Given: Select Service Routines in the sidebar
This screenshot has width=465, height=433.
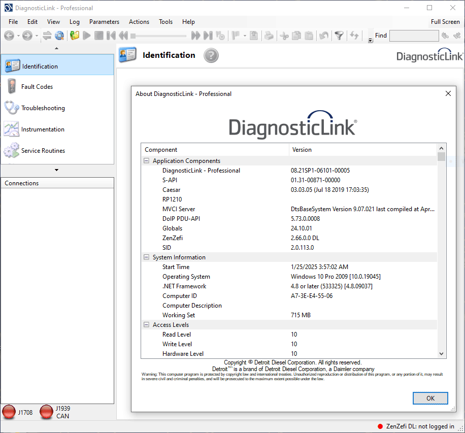Looking at the screenshot, I should 57,151.
